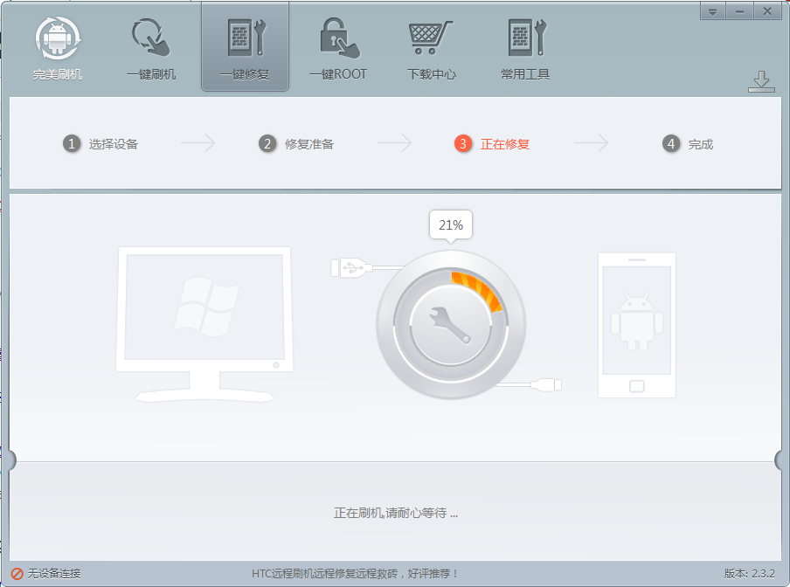Open the 一键修复 repair tab
This screenshot has width=790, height=587.
pyautogui.click(x=245, y=47)
